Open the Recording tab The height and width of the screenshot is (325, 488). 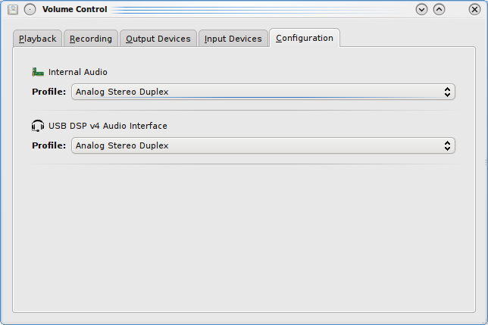click(x=91, y=39)
